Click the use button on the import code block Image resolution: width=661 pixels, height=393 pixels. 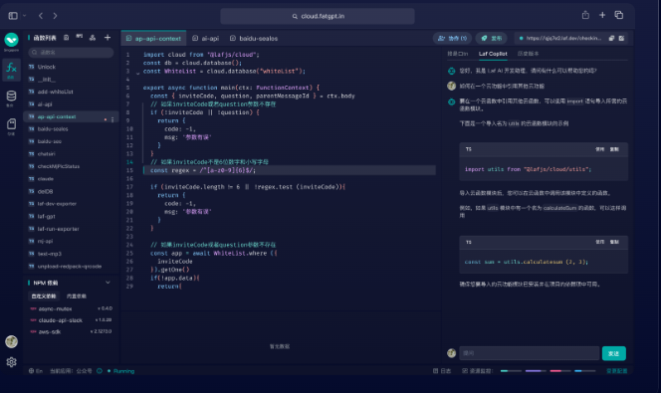click(x=599, y=149)
